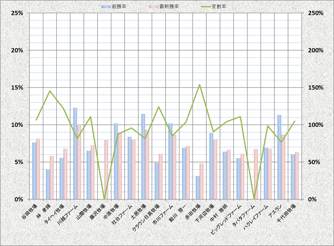Select the 150% right axis label

pos(316,88)
